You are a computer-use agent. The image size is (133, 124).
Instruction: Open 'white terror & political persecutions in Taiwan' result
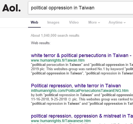point(81,55)
